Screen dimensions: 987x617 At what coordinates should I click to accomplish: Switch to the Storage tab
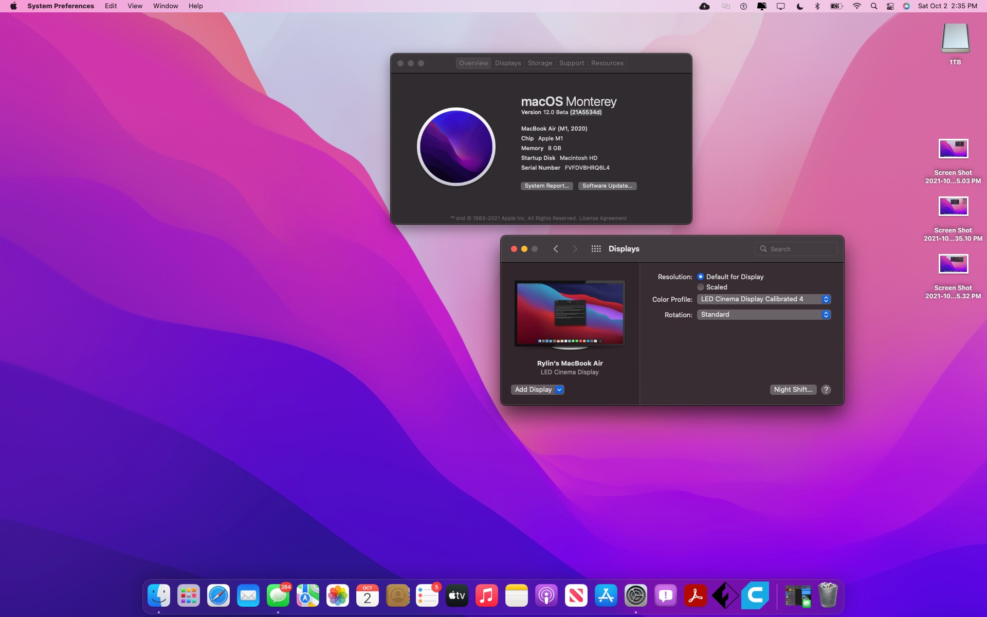(x=540, y=63)
